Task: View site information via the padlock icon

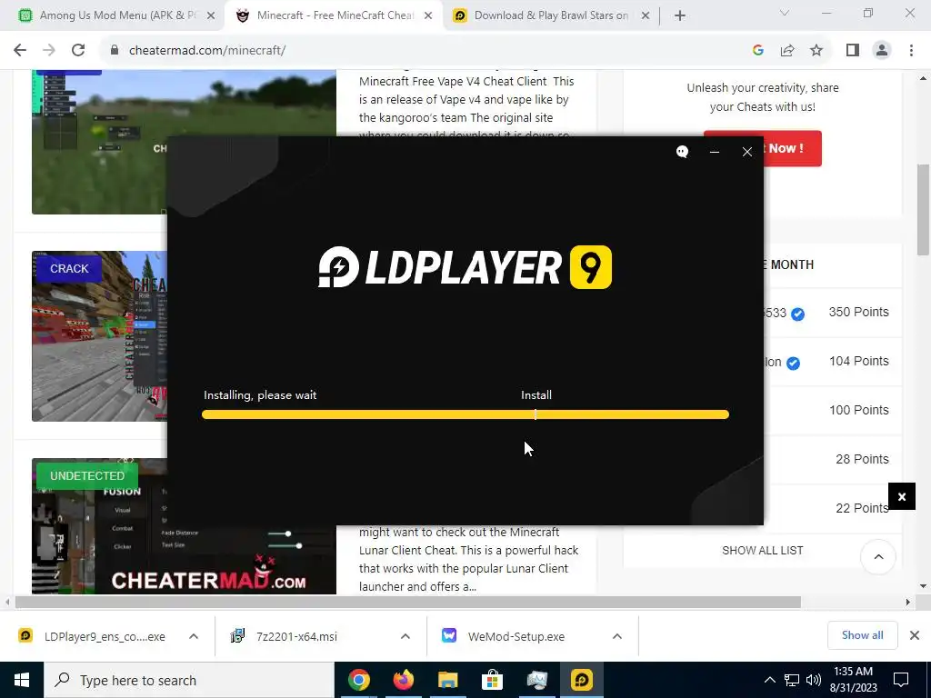Action: point(115,51)
